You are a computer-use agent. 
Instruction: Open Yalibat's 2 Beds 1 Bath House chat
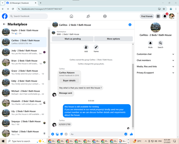point(24,133)
